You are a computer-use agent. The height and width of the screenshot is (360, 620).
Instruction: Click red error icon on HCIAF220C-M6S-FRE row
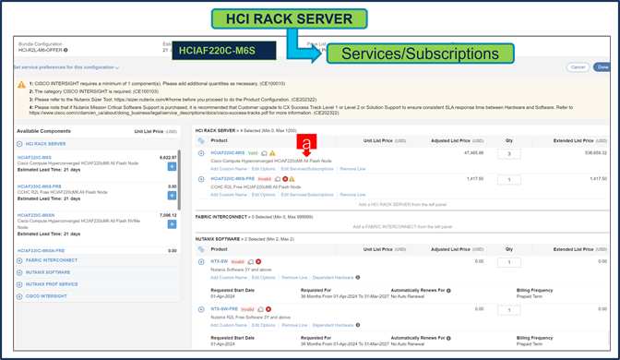(285, 179)
